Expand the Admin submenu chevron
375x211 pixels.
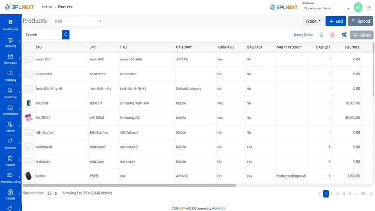click(19, 126)
